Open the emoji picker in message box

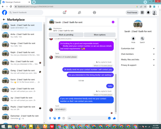coord(109,118)
